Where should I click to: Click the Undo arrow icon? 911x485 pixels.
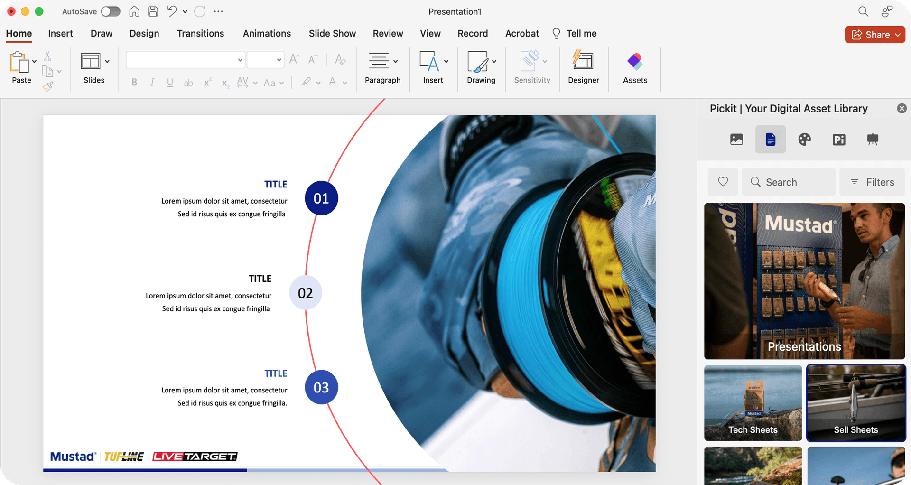172,11
